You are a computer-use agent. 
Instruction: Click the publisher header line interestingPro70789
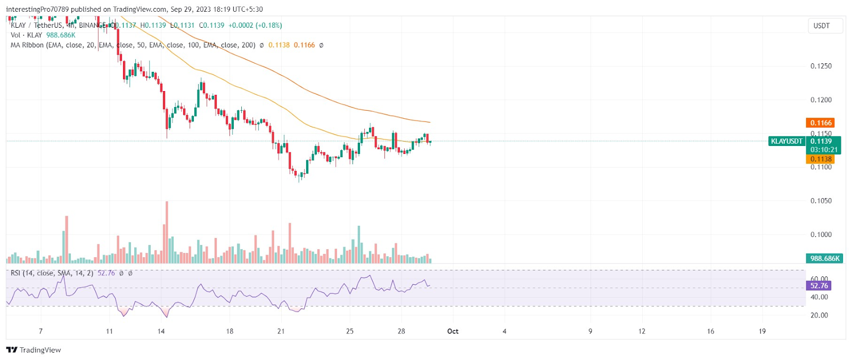point(134,9)
